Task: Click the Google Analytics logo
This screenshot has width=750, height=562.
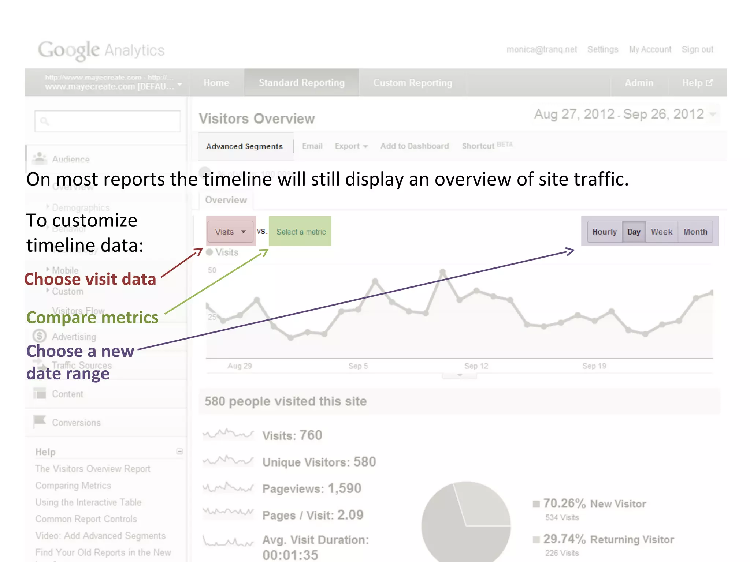Action: tap(101, 50)
